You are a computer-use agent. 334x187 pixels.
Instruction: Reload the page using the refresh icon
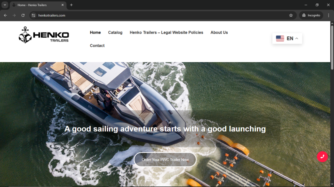[x=23, y=15]
